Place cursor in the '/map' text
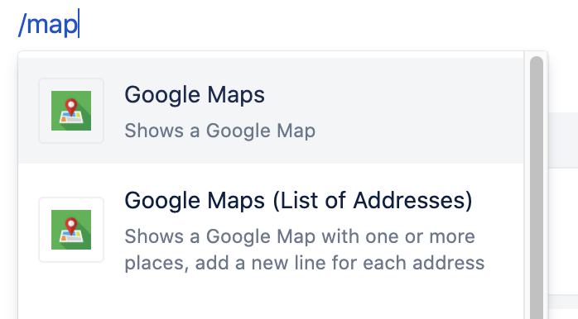This screenshot has height=319, width=578. (x=48, y=24)
